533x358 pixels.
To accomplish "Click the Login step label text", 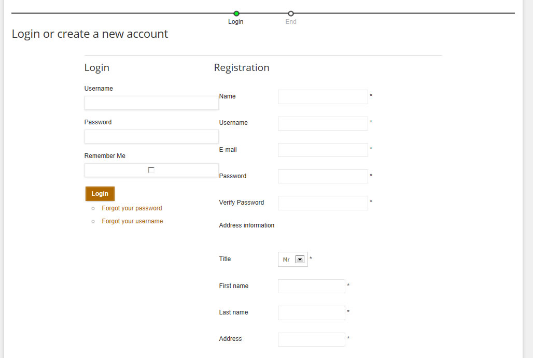I will pyautogui.click(x=236, y=22).
